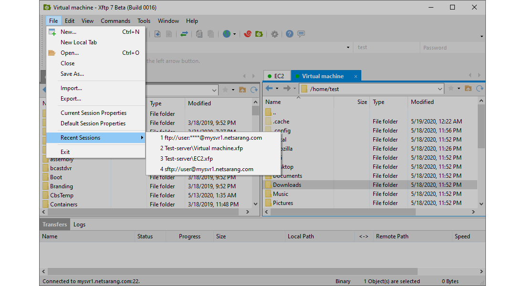Image resolution: width=525 pixels, height=286 pixels.
Task: Open the globe icon's dropdown arrow
Action: coord(234,34)
